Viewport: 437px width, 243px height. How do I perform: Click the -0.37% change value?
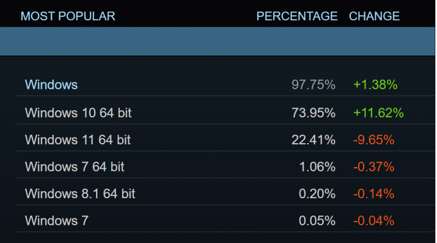tap(374, 167)
